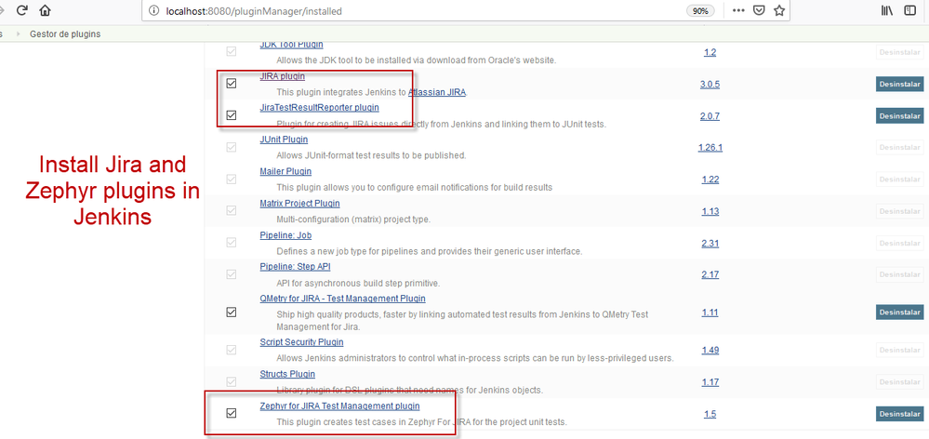Open Gestor de plugins breadcrumb
Image resolution: width=929 pixels, height=439 pixels.
(x=65, y=33)
